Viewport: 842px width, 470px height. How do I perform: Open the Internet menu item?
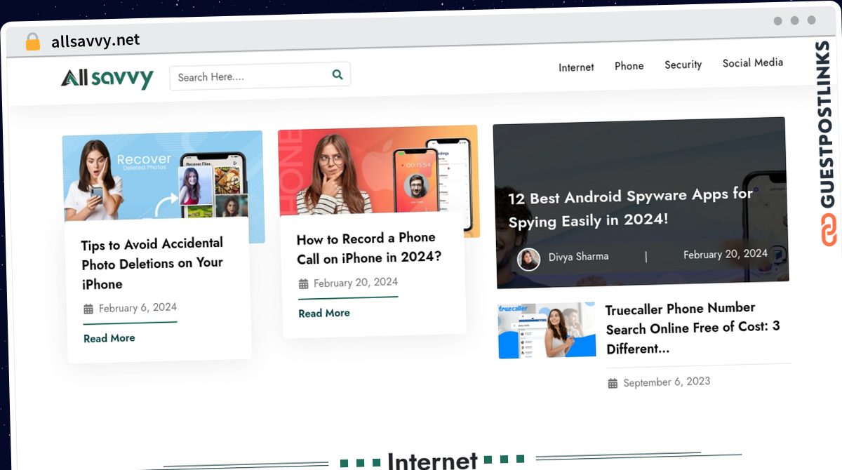tap(576, 67)
